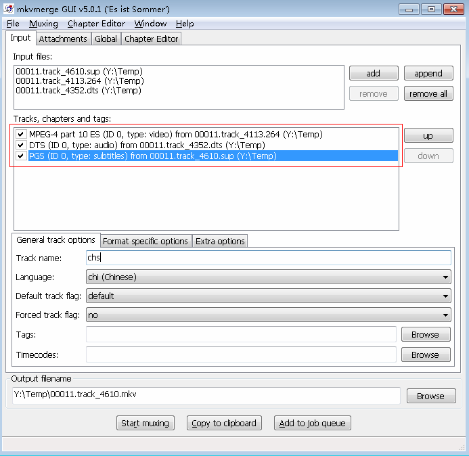Click the add input file button
Screen dimensions: 469x456
tap(374, 73)
